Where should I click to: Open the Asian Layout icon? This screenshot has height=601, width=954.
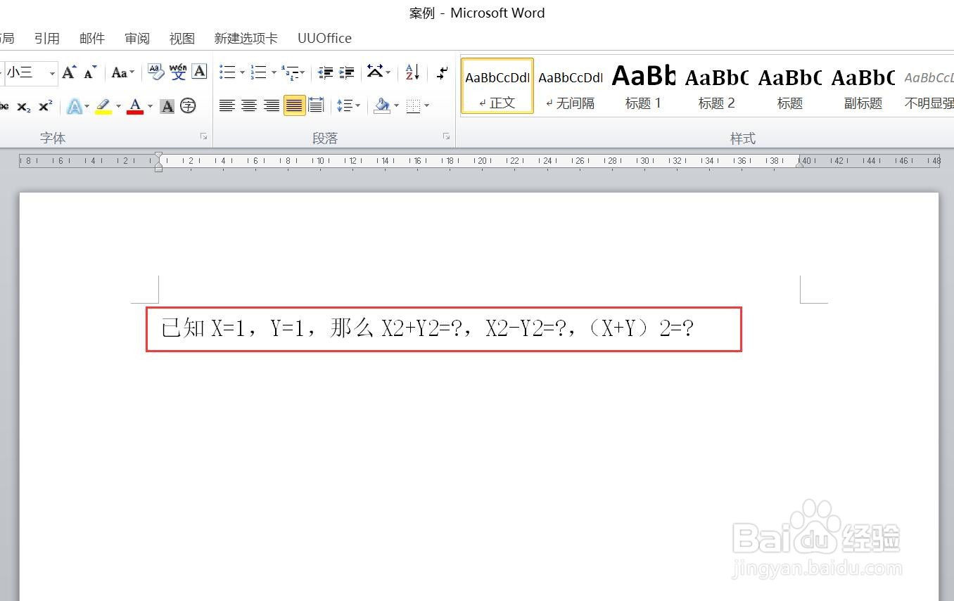pos(375,72)
